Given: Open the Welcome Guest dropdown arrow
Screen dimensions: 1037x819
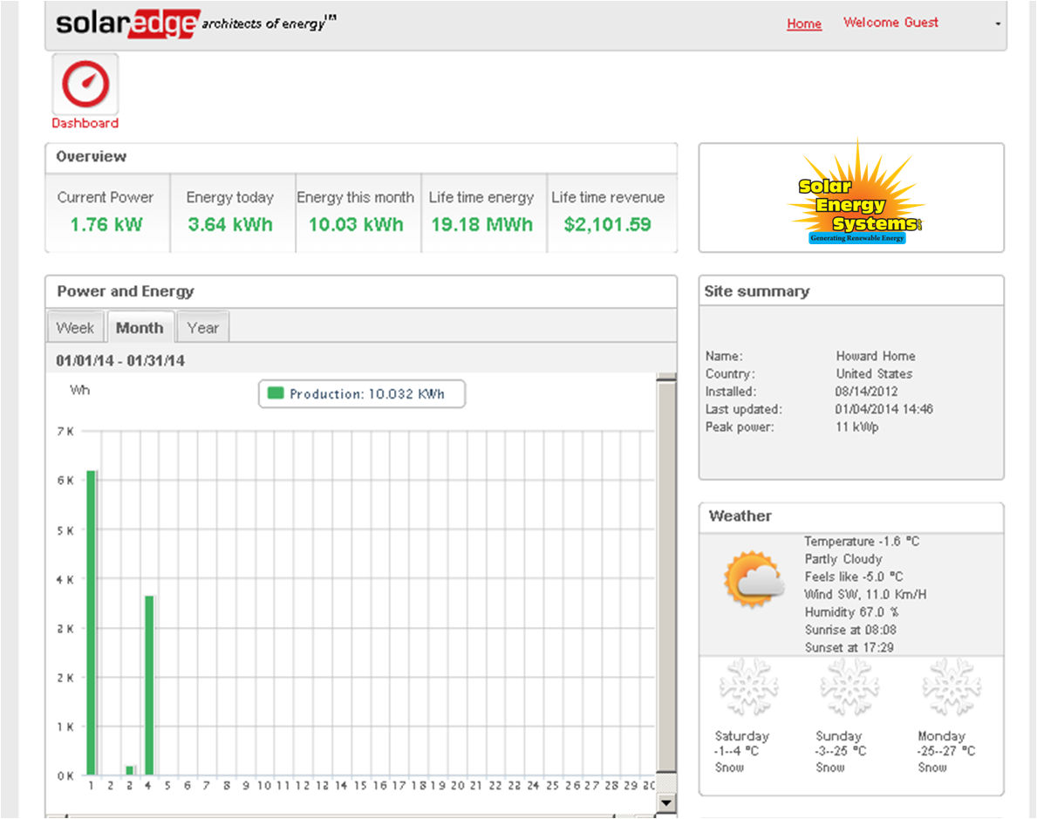Looking at the screenshot, I should pos(998,24).
